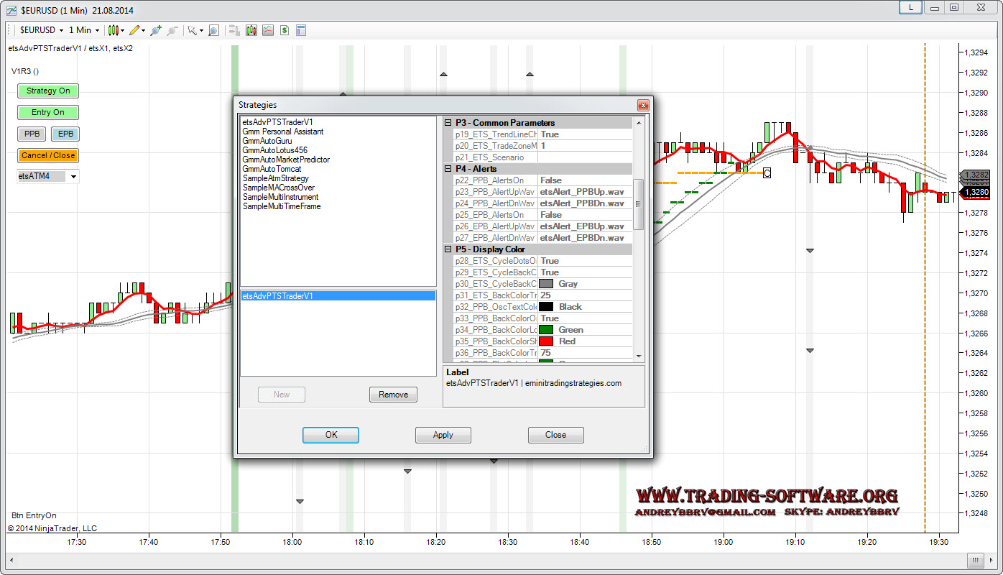This screenshot has height=575, width=1003.
Task: Click the Red color swatch for p35
Action: click(546, 341)
